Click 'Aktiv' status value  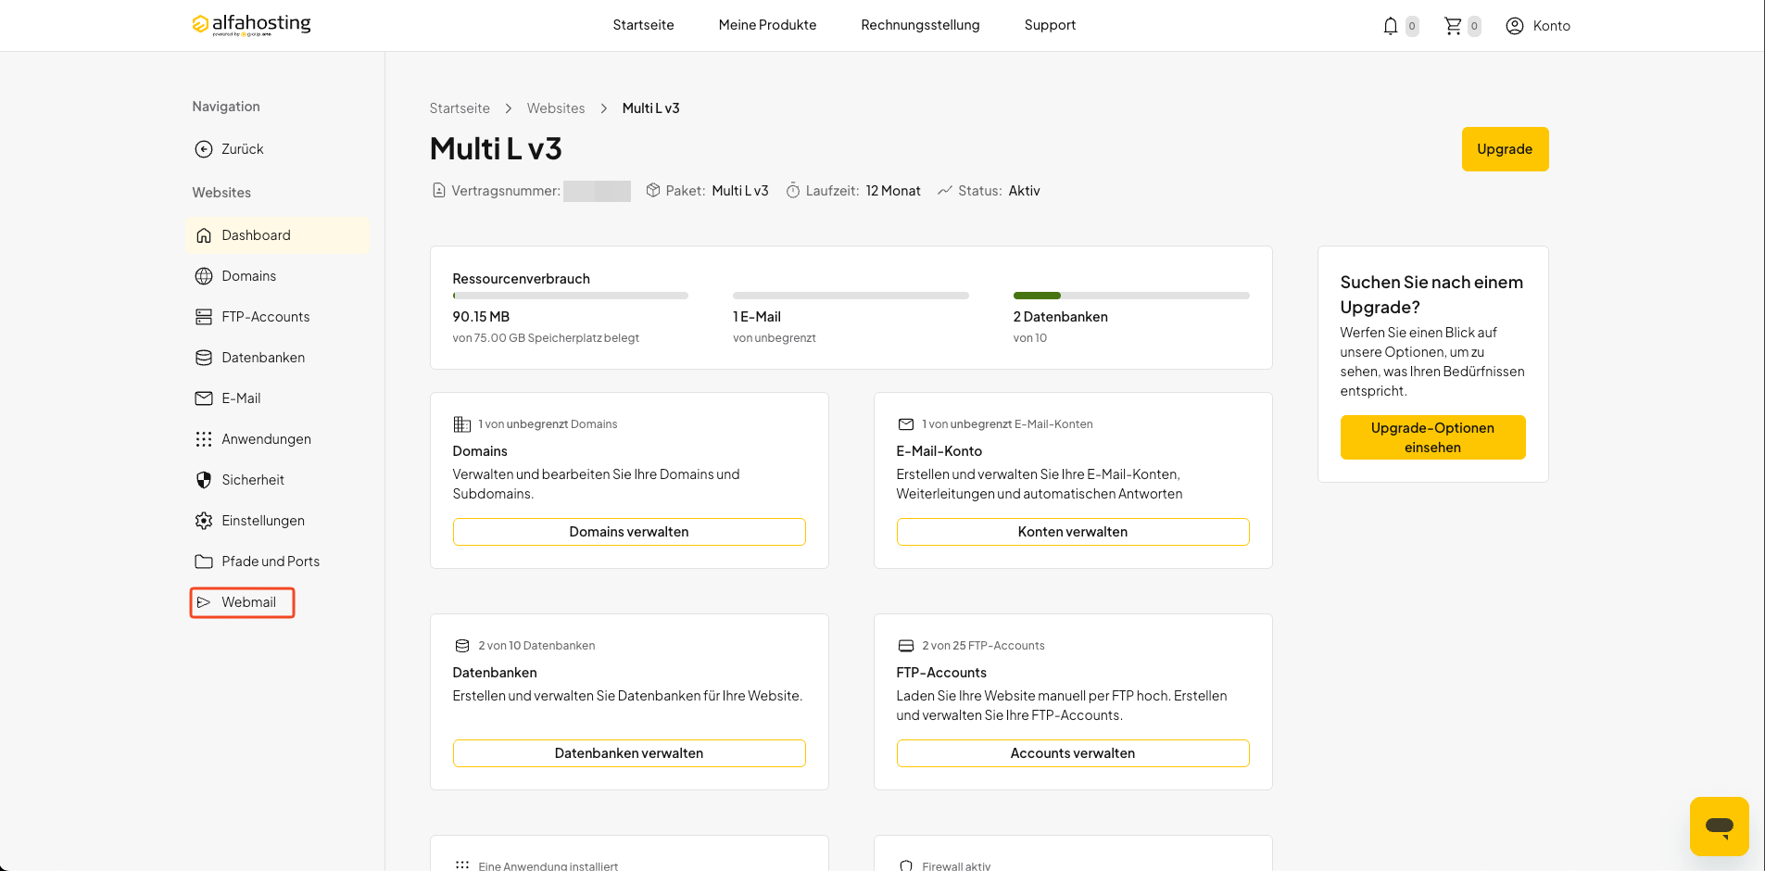pos(1024,191)
